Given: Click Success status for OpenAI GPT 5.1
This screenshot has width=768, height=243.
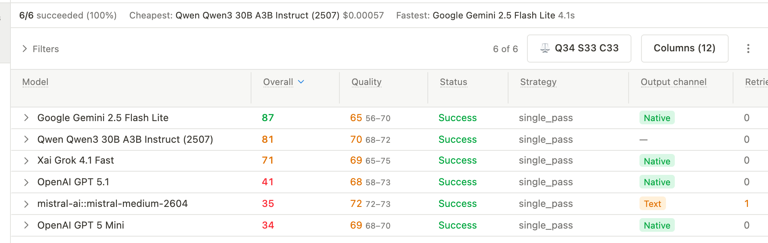Looking at the screenshot, I should (458, 182).
